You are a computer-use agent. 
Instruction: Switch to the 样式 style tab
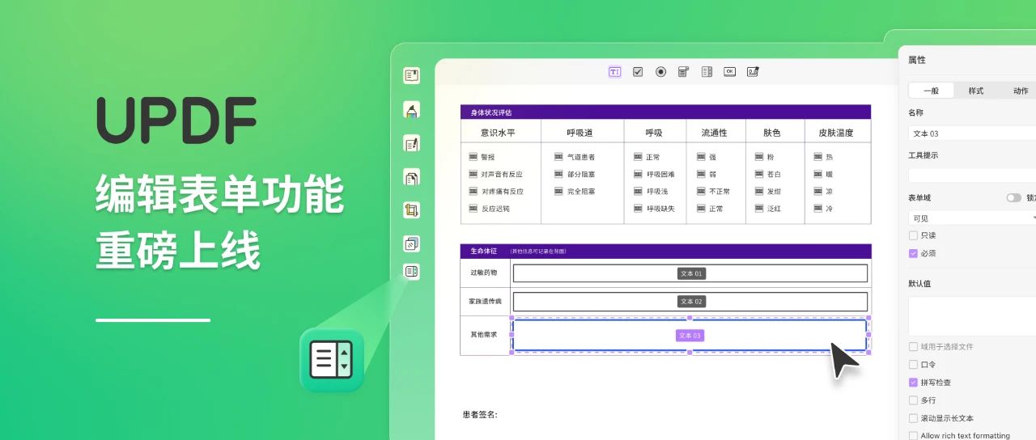[x=976, y=91]
